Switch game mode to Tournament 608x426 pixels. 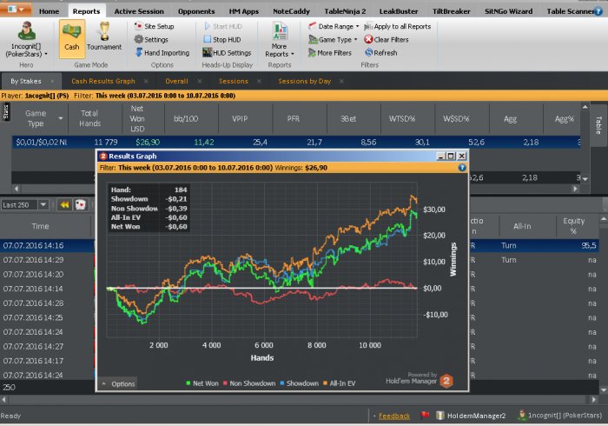pos(104,37)
